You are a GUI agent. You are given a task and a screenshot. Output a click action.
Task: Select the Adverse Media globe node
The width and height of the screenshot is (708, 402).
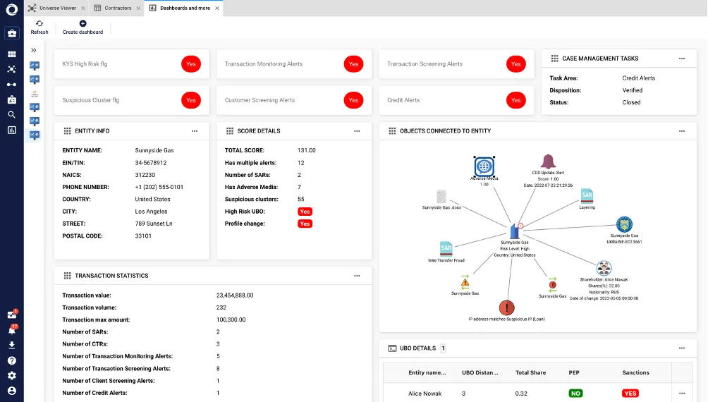point(484,166)
